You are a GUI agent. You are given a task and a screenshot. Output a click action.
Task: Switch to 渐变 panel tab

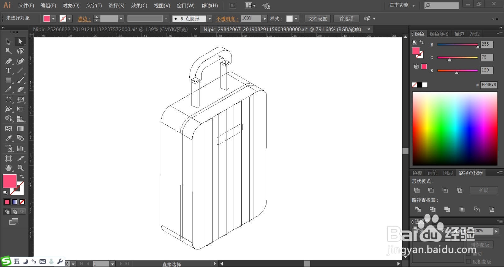(475, 34)
